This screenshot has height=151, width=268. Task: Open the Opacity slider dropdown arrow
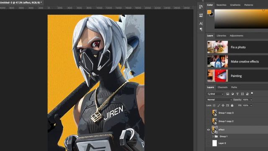click(x=251, y=100)
